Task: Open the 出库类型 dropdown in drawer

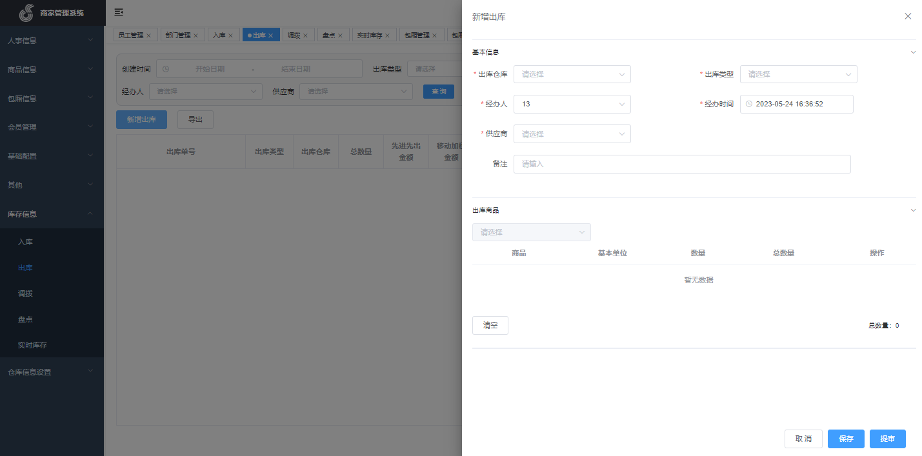Action: pos(799,74)
